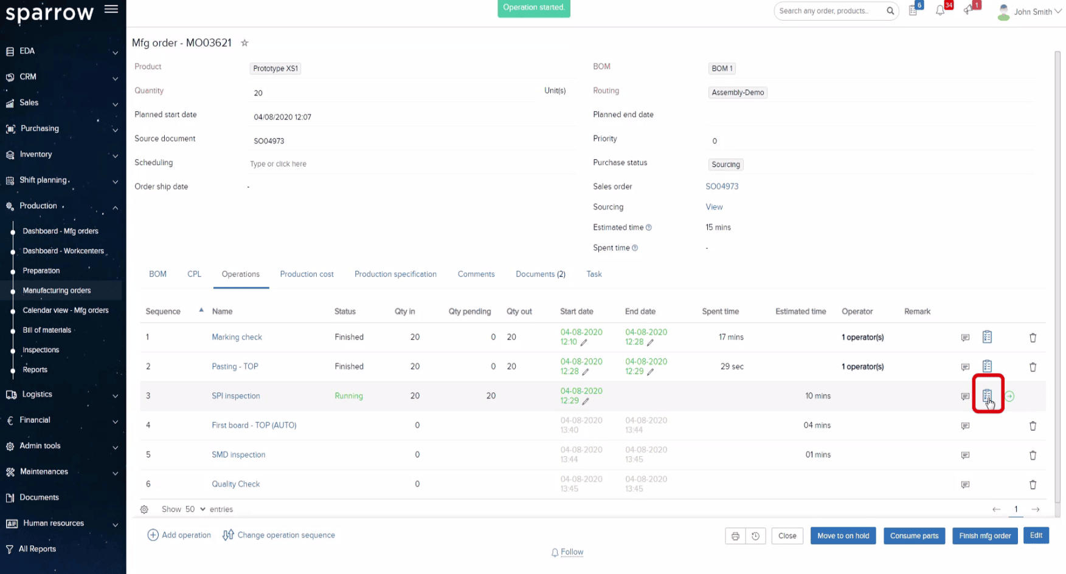Open the SO04973 sales order link
This screenshot has width=1066, height=574.
coord(722,186)
